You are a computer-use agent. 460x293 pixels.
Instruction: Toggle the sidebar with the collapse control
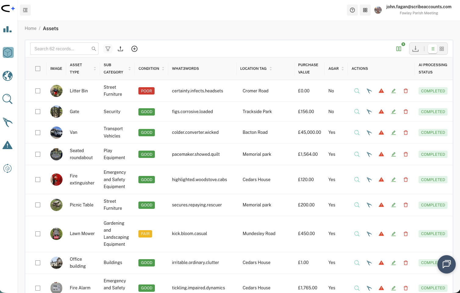click(x=25, y=10)
